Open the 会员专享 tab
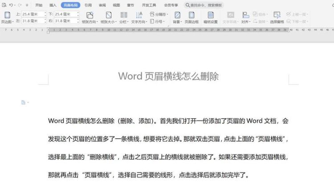The height and width of the screenshot is (188, 334). click(171, 5)
